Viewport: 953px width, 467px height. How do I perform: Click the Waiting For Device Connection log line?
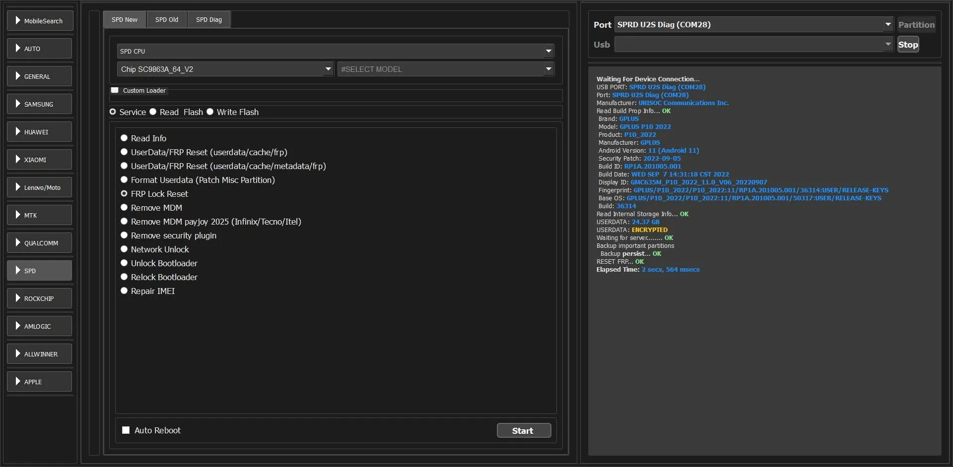coord(648,79)
